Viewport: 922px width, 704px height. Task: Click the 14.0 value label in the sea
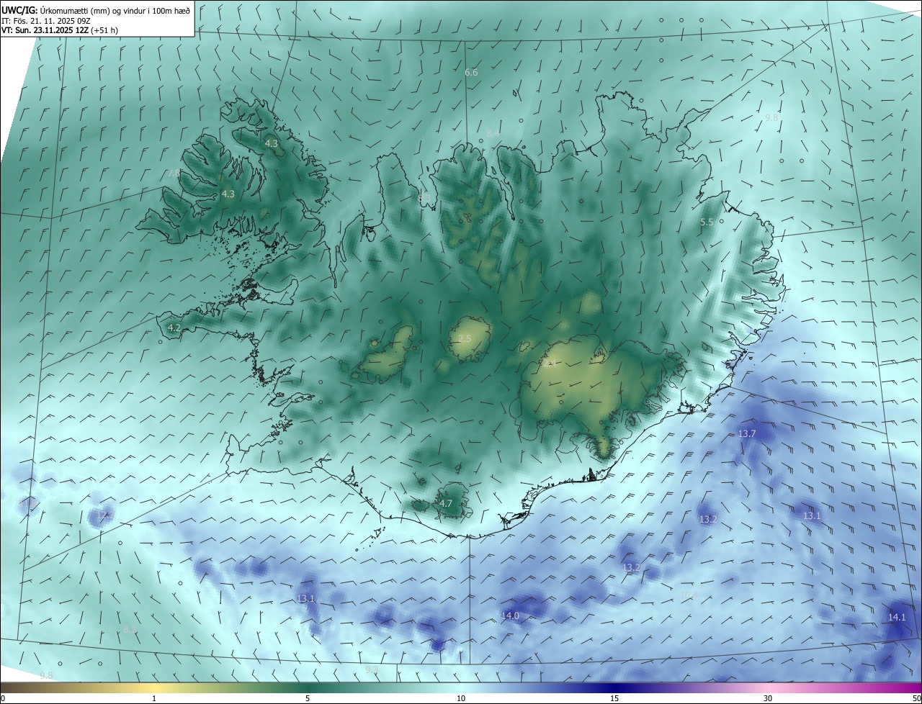pyautogui.click(x=510, y=615)
